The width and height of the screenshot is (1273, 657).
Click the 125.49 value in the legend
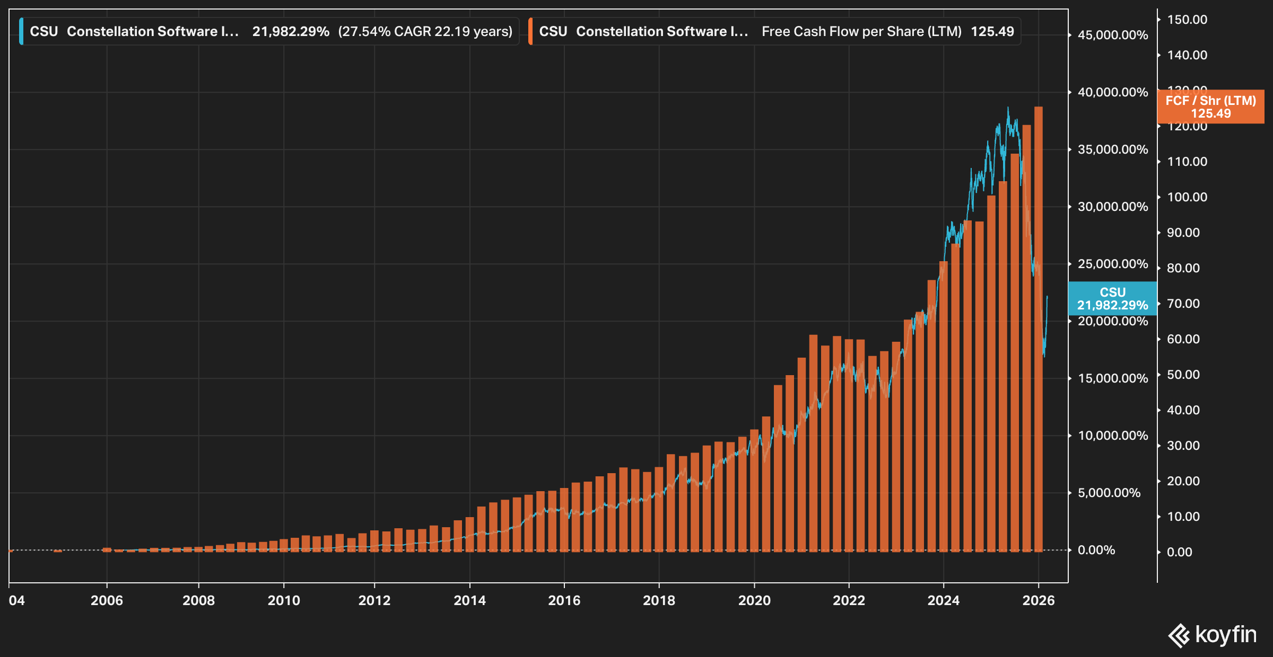pyautogui.click(x=992, y=31)
